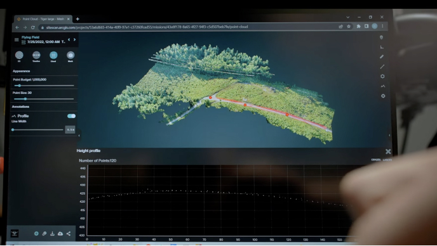Select the line drawing tool
This screenshot has width=437, height=246.
click(x=382, y=67)
